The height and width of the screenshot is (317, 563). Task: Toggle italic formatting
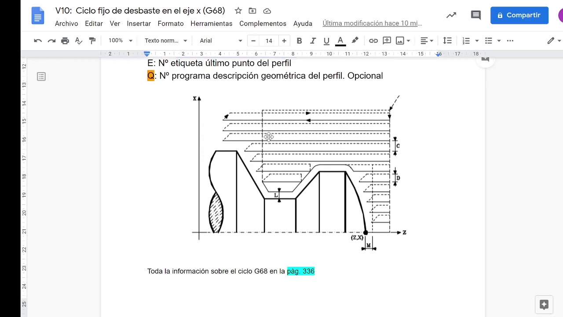click(313, 41)
